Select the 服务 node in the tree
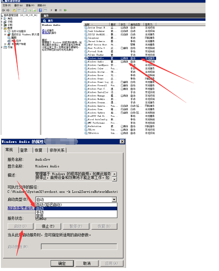The height and width of the screenshot is (271, 219). click(14, 37)
